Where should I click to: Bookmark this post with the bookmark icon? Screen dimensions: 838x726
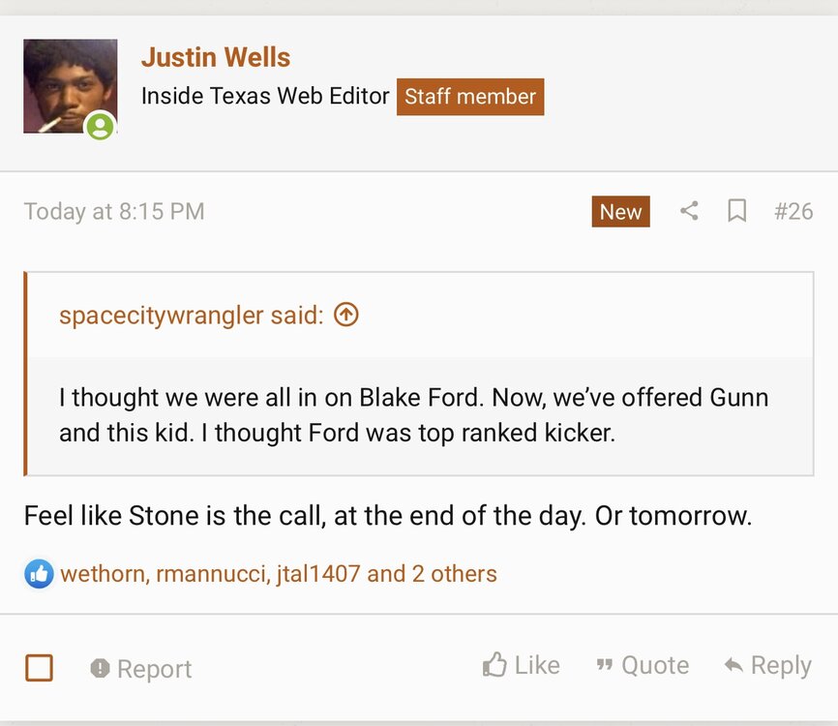[736, 211]
